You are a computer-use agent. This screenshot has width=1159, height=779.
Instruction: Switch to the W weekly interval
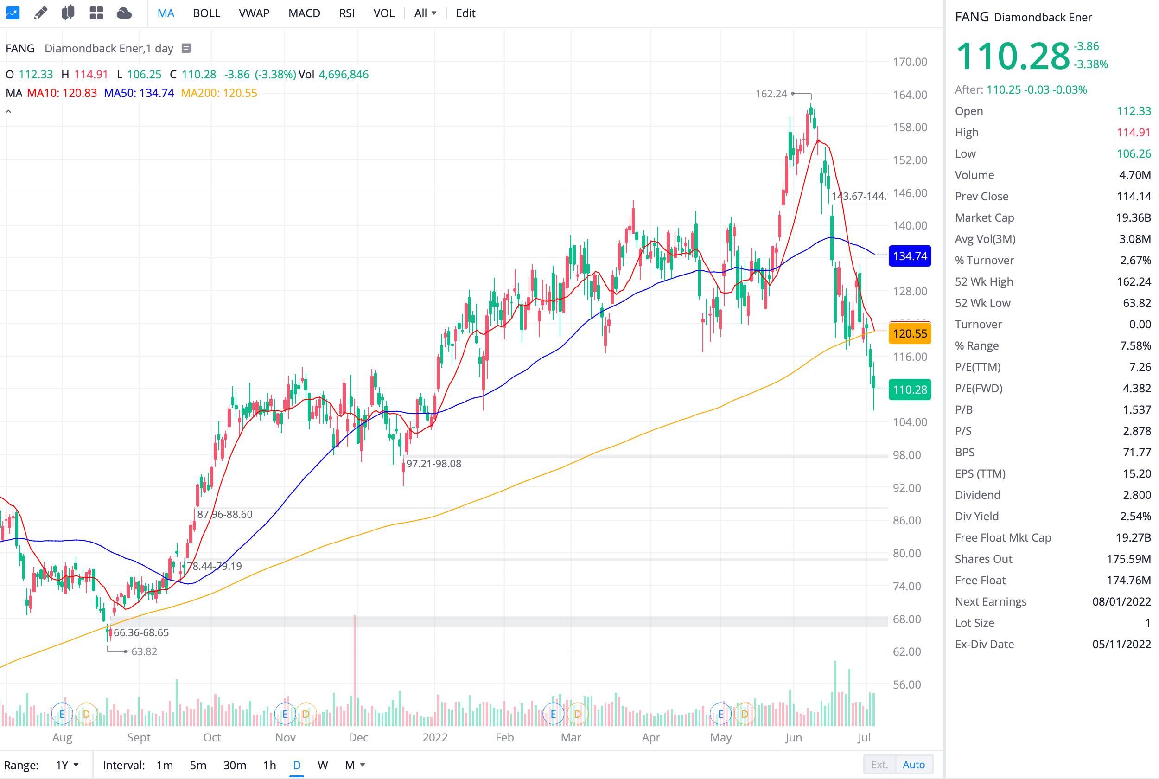click(322, 765)
